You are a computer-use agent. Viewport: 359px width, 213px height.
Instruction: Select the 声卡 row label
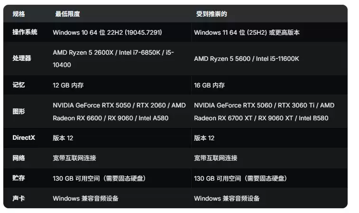point(18,198)
